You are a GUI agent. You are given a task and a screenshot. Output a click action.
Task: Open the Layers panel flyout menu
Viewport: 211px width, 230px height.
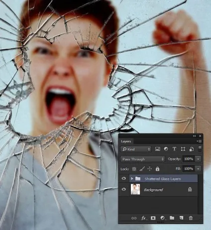(199, 141)
